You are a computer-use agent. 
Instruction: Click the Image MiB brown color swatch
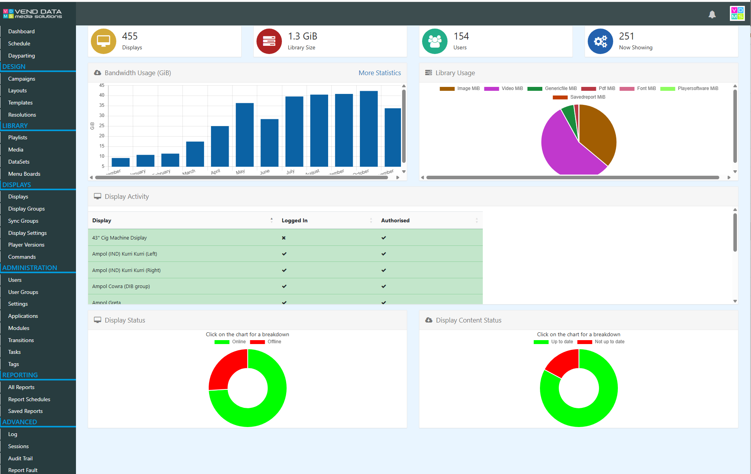point(447,89)
